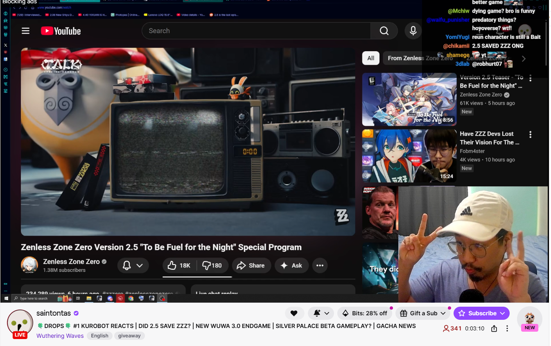Go forward with the browser forward arrow
This screenshot has height=346, width=551.
20,7
